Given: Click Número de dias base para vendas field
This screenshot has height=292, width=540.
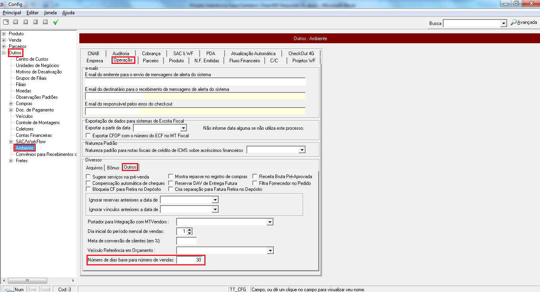Looking at the screenshot, I should 190,260.
